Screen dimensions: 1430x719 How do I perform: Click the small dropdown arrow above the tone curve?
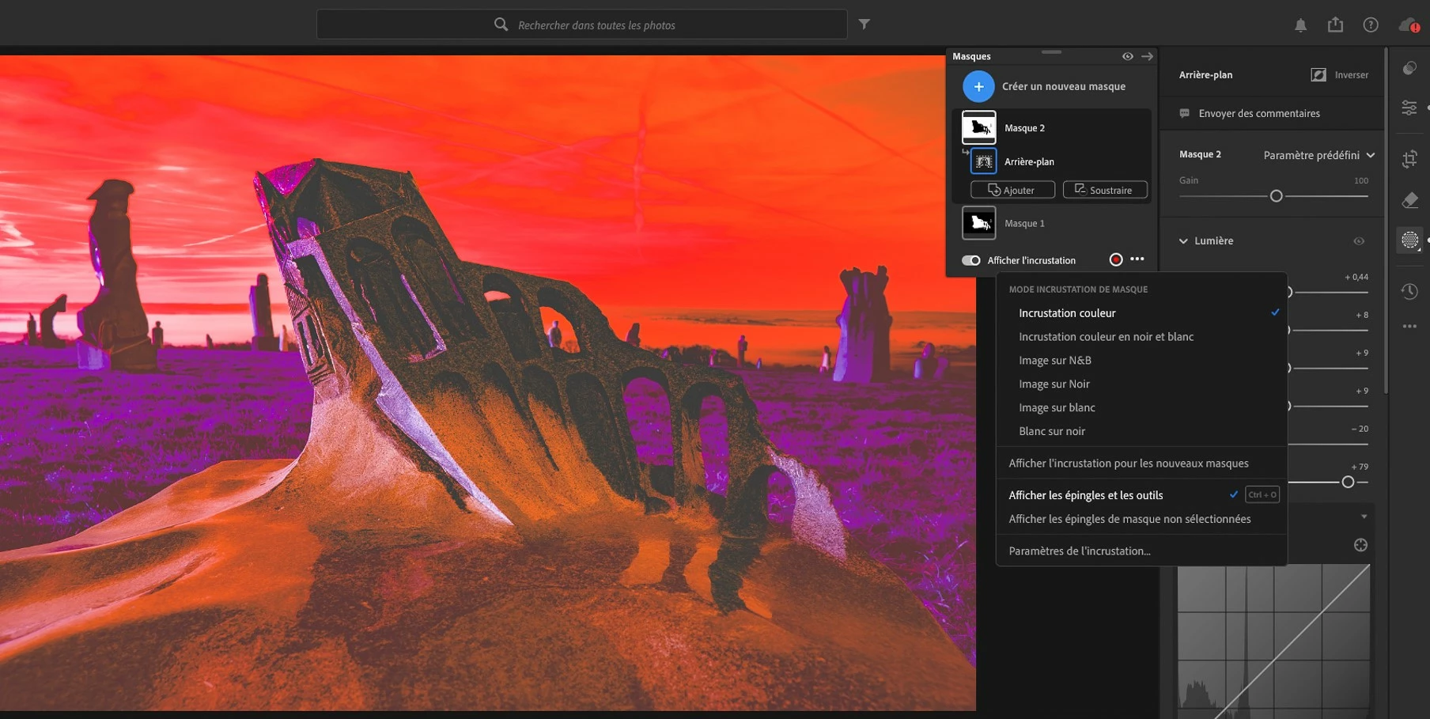click(1364, 517)
